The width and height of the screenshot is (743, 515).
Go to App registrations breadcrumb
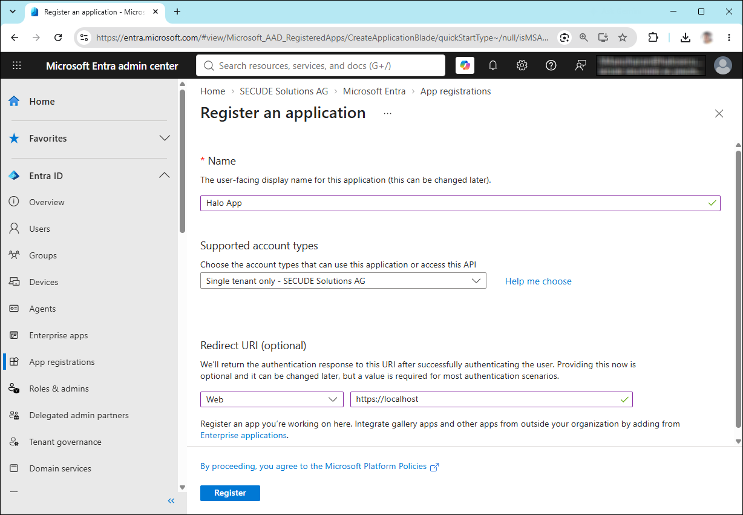[456, 91]
